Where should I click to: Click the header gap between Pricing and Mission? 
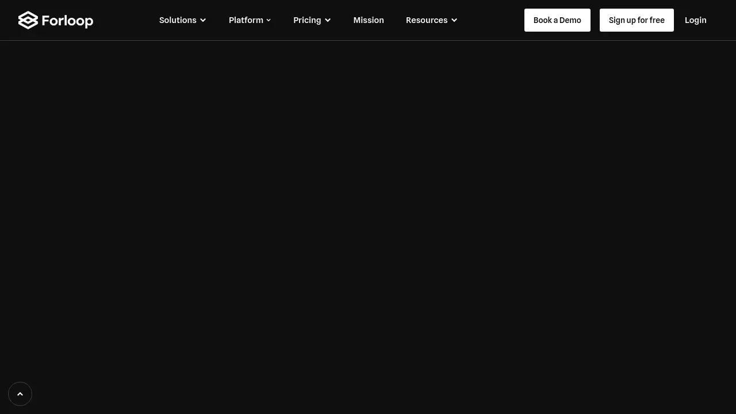tap(342, 20)
